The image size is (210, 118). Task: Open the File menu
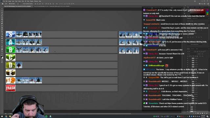[x=4, y=1]
